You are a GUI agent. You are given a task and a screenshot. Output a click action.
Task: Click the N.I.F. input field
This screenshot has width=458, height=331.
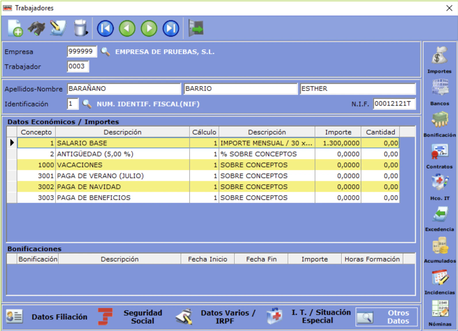click(x=394, y=104)
